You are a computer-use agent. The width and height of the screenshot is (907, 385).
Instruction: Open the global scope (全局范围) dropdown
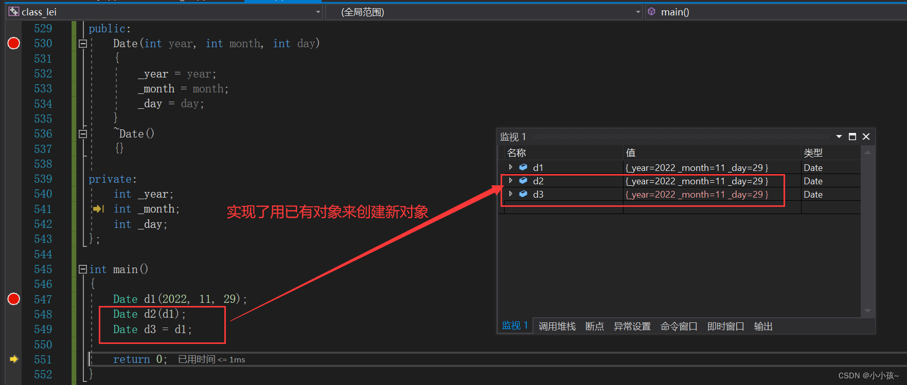coord(638,12)
